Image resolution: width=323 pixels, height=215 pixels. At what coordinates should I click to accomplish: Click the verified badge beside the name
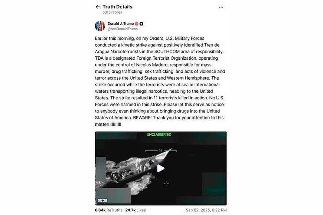pos(136,24)
